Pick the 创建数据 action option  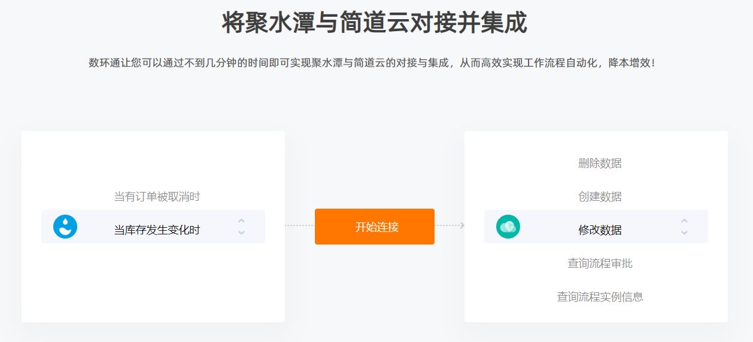(x=600, y=197)
